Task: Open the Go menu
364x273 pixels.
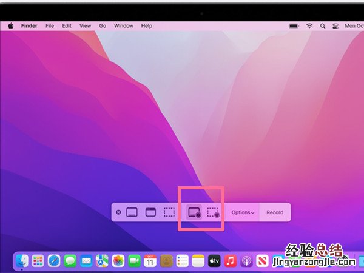Action: (103, 26)
